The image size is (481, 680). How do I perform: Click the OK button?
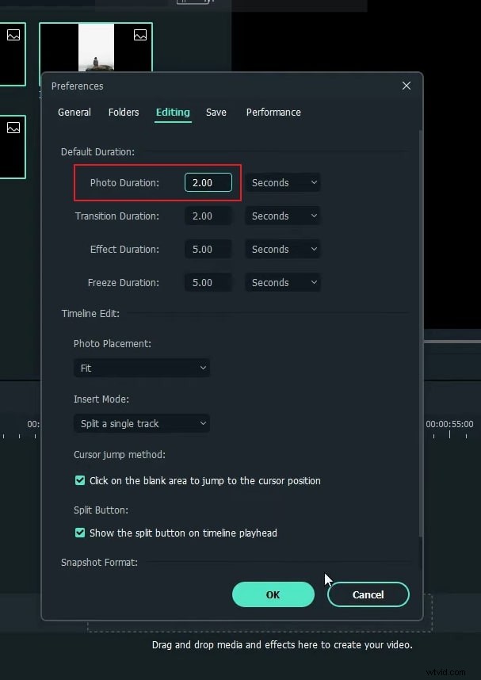[x=273, y=594]
